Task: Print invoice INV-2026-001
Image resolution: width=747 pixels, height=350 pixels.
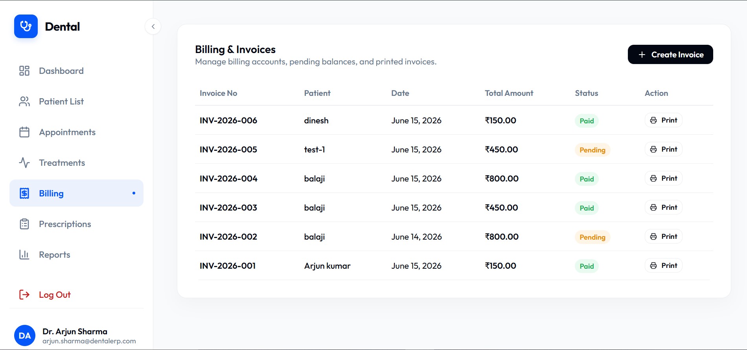Action: pyautogui.click(x=663, y=266)
